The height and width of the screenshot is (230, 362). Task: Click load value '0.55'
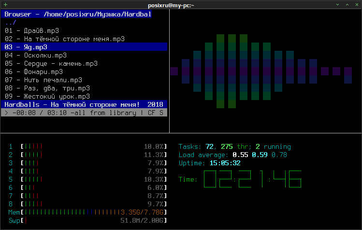click(240, 155)
